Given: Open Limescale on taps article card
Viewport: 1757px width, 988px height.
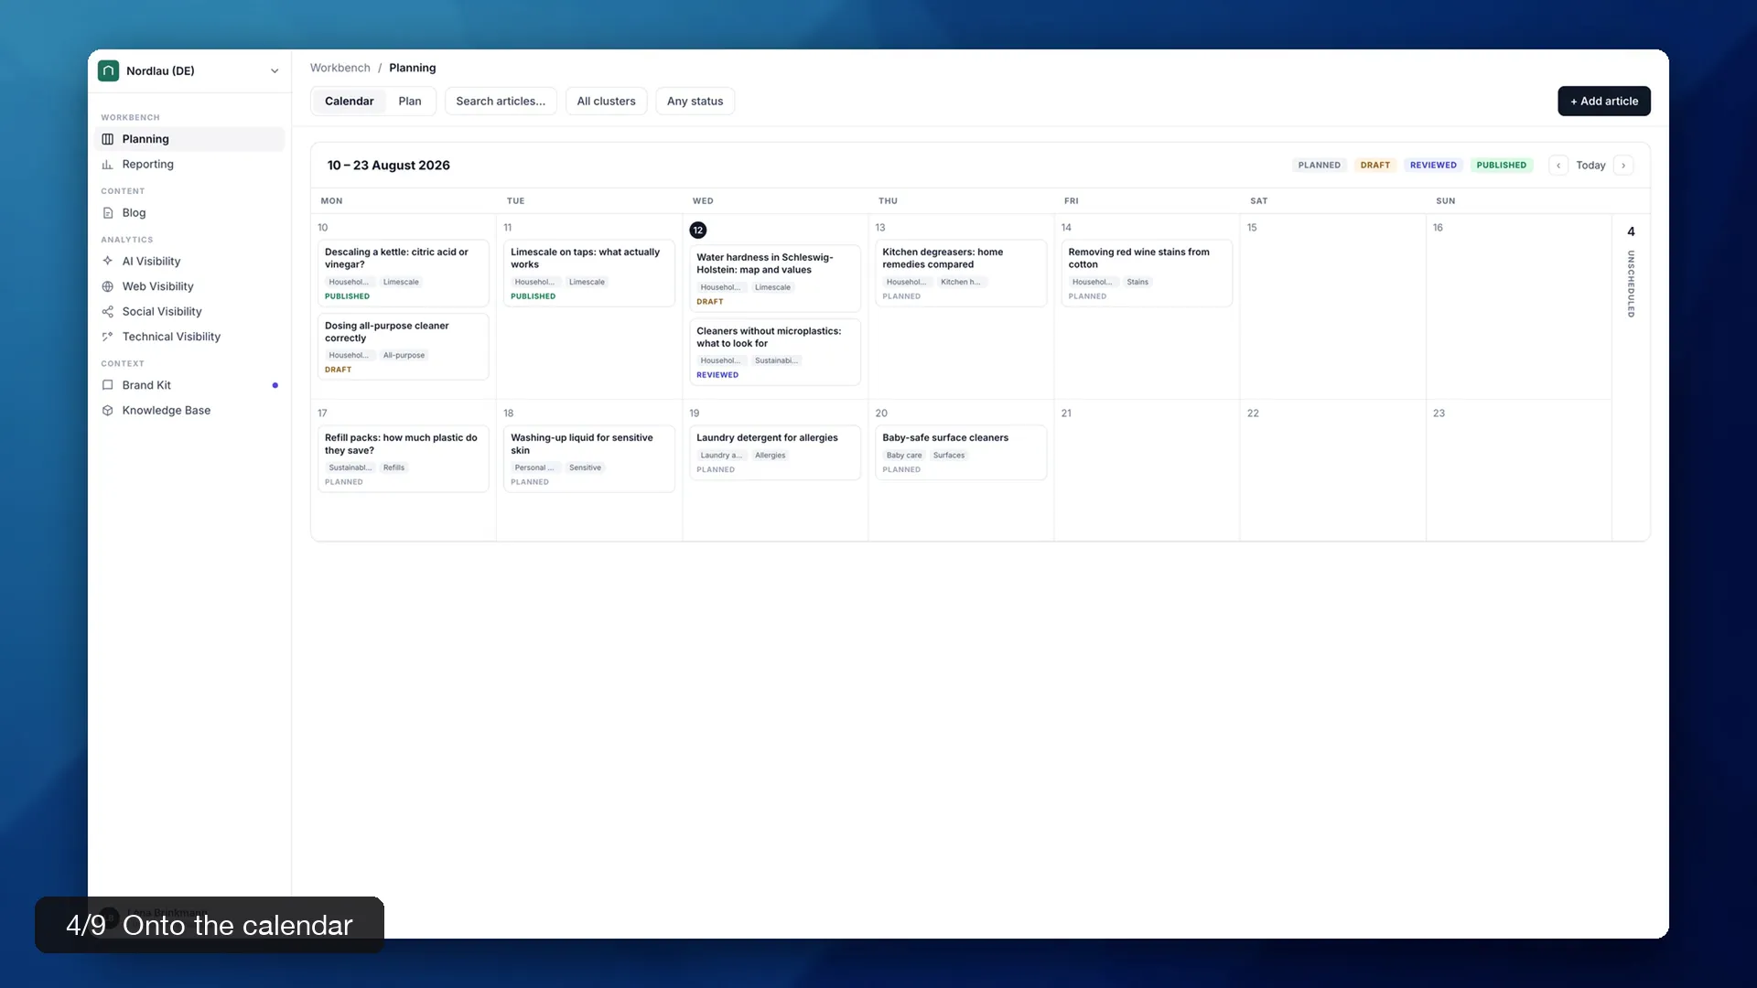Looking at the screenshot, I should coord(589,273).
